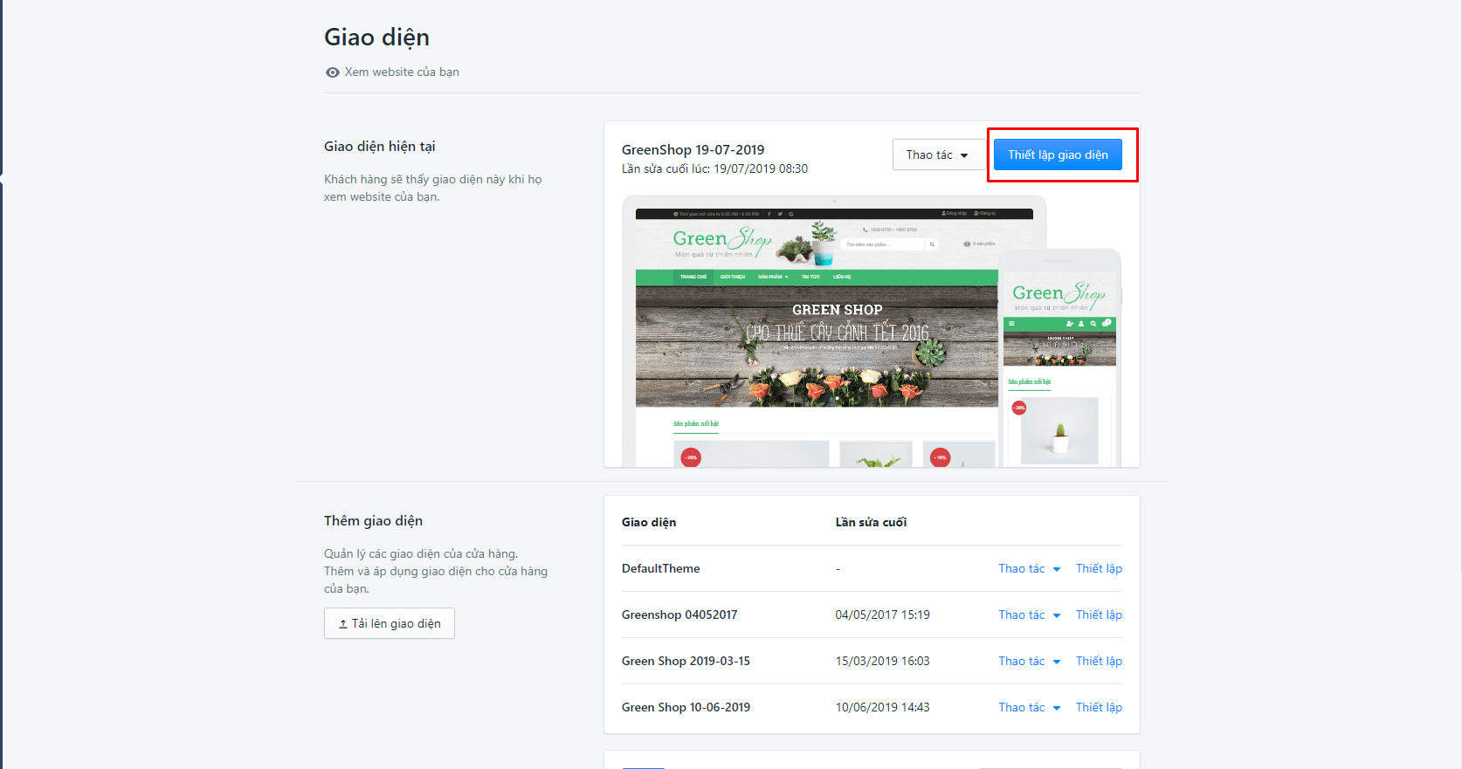
Task: Click the date 15/03/2019 16:03
Action: [x=882, y=661]
